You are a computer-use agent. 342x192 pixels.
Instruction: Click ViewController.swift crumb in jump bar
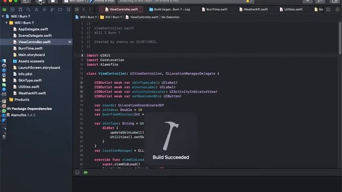[142, 17]
